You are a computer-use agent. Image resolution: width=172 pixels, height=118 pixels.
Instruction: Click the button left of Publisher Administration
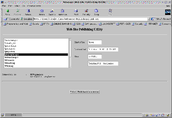[x=73, y=92]
